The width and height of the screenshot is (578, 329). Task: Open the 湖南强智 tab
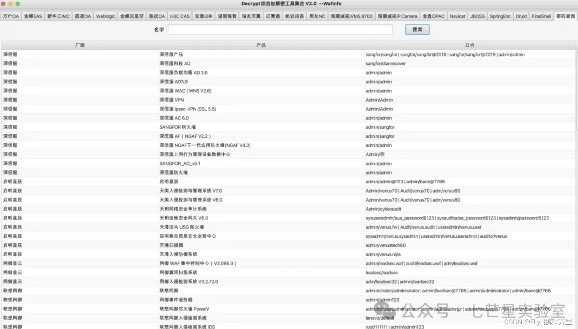[227, 16]
